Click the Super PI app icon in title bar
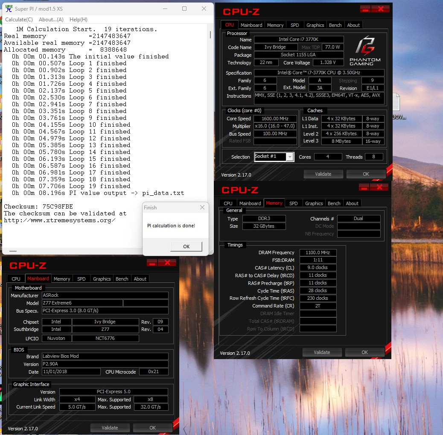The height and width of the screenshot is (435, 443). point(9,9)
